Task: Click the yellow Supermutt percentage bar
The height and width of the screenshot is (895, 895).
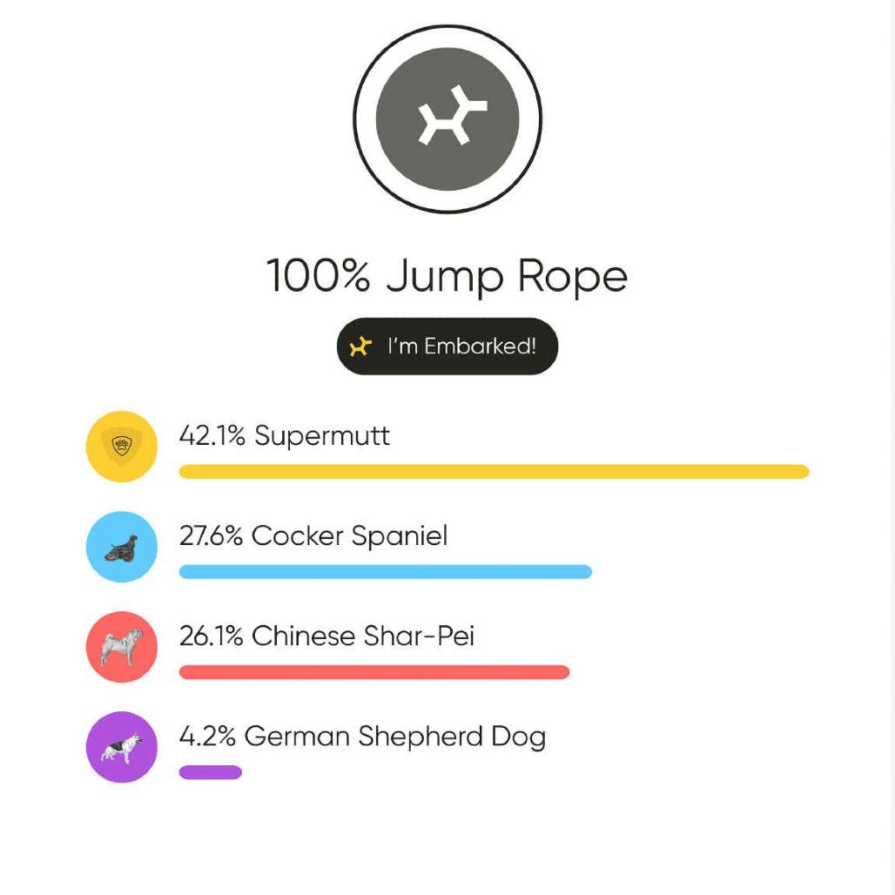Action: pos(494,471)
